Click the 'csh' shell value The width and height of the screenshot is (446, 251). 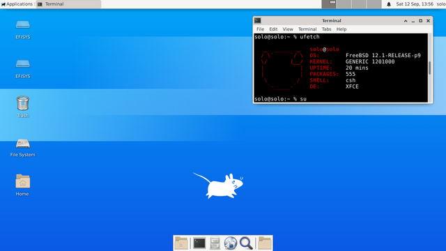pyautogui.click(x=351, y=80)
